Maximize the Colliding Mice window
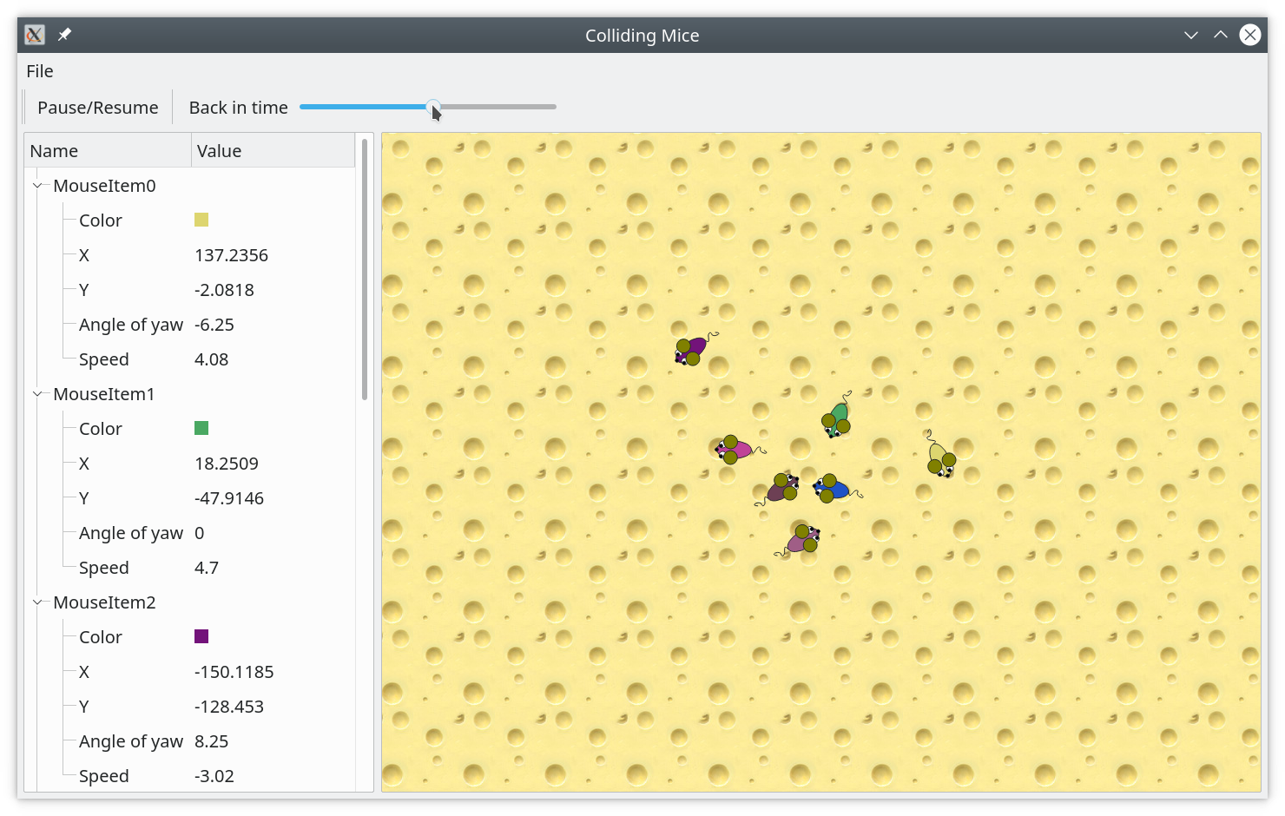This screenshot has width=1285, height=816. pyautogui.click(x=1221, y=35)
